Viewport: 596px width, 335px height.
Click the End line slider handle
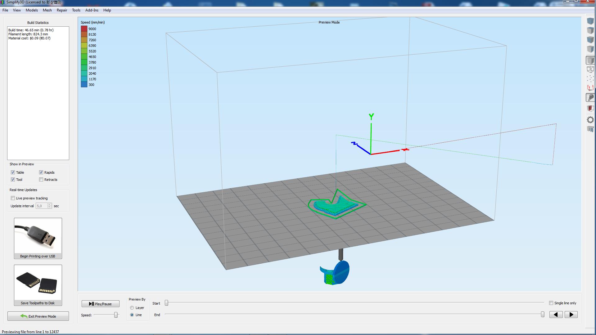pyautogui.click(x=542, y=315)
